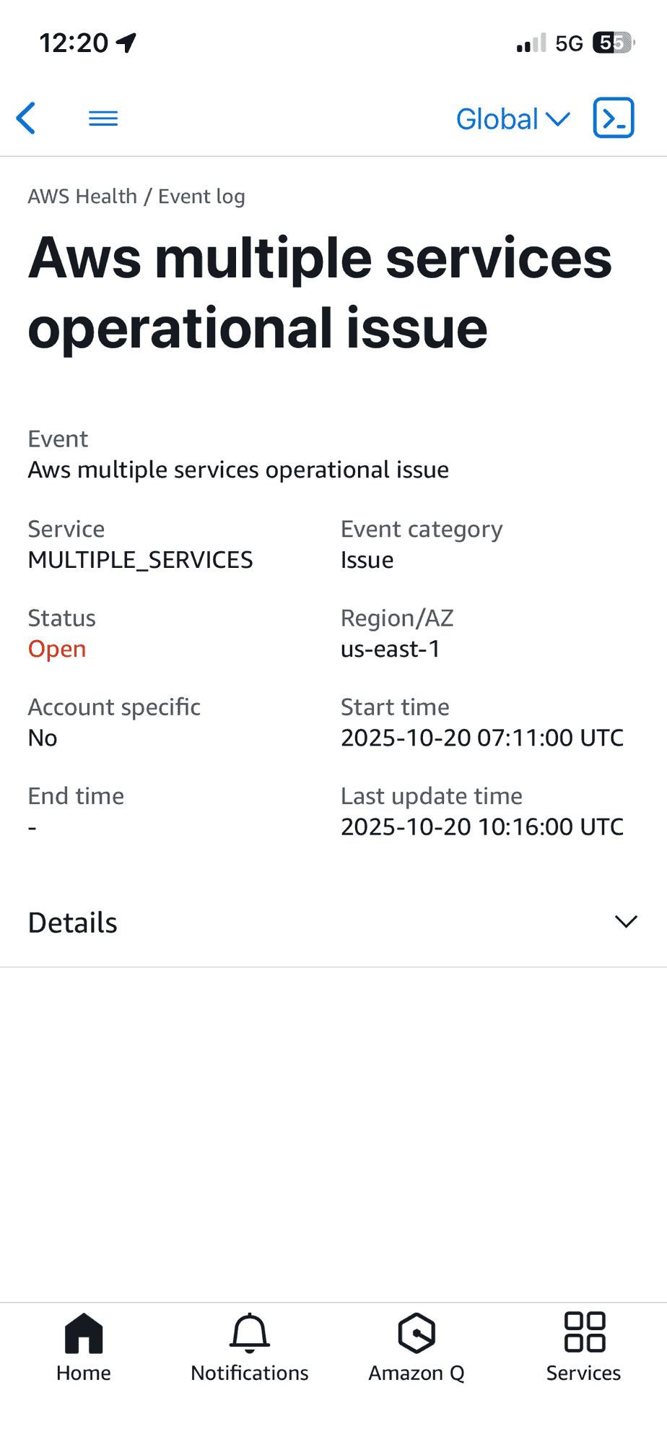
Task: Open the navigation hamburger menu
Action: 103,118
